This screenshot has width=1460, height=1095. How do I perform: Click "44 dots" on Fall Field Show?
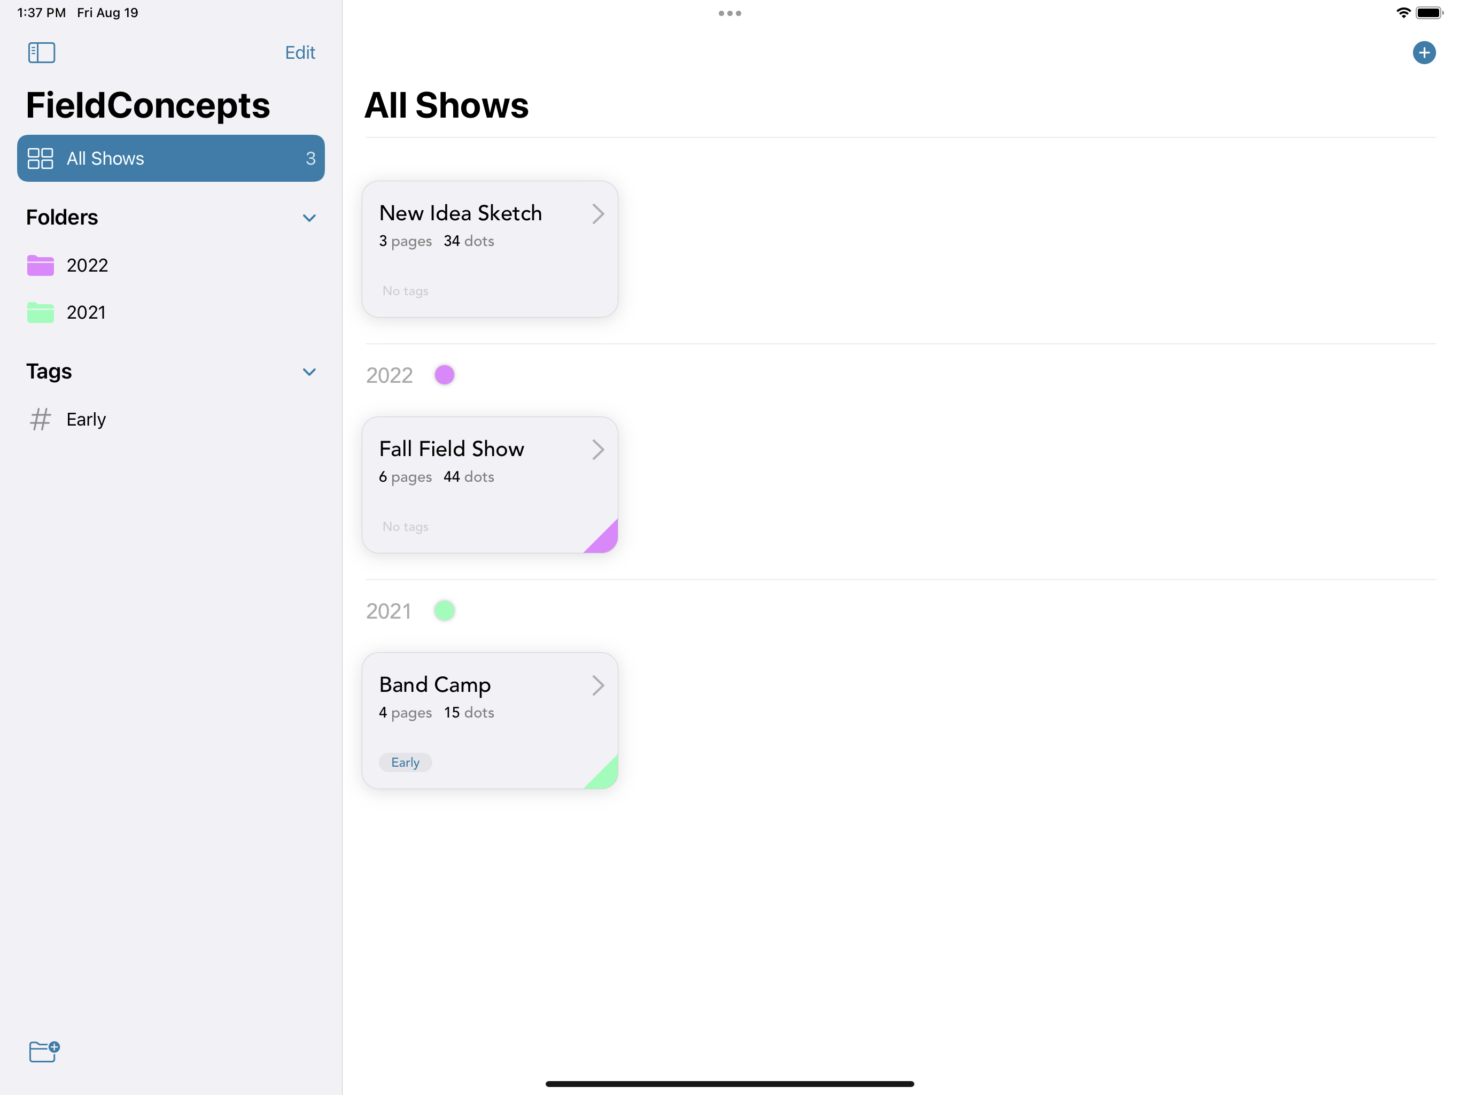[469, 477]
